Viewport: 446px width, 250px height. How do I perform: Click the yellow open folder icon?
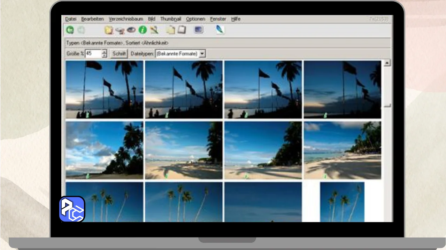click(109, 30)
